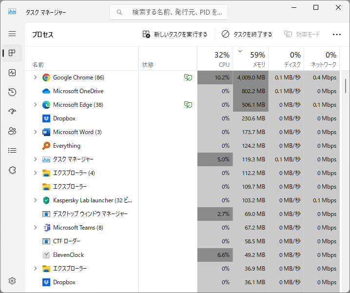The image size is (350, 293).
Task: Open Settings gear in sidebar
Action: 12,281
